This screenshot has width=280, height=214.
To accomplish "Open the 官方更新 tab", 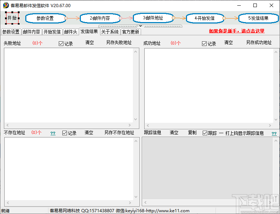I will pyautogui.click(x=131, y=32).
